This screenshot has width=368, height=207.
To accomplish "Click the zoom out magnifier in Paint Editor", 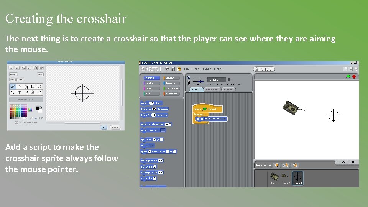I will pos(31,118).
